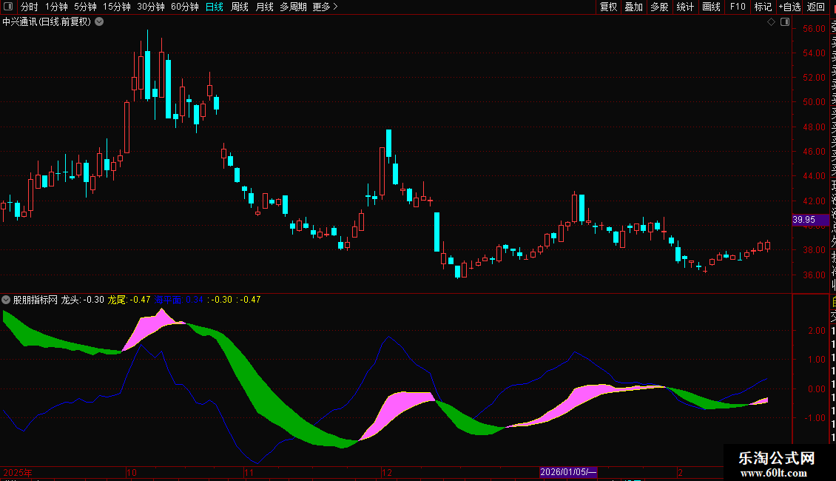Image resolution: width=836 pixels, height=481 pixels.
Task: Click the 50.00 price axis label
Action: [814, 102]
